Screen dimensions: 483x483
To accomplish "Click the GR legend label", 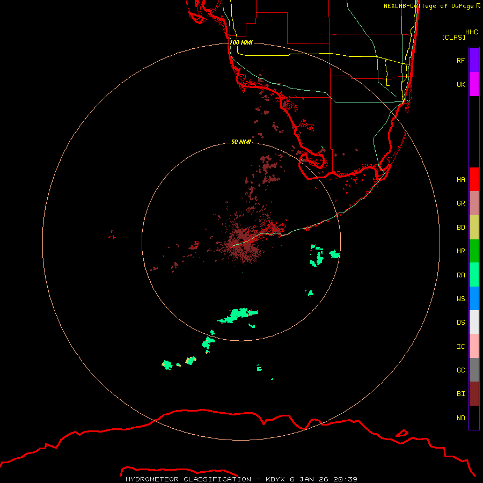I will click(x=461, y=203).
